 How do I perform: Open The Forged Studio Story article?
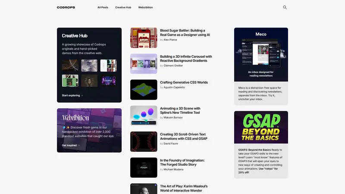click(182, 163)
